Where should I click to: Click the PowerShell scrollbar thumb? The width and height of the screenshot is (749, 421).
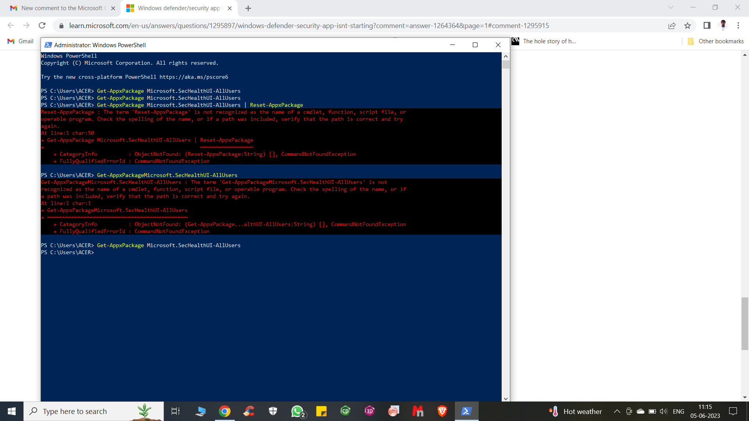(506, 64)
